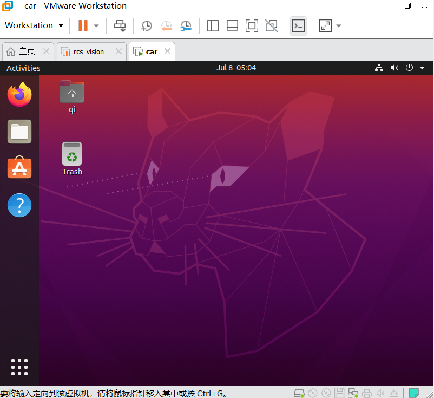Take a snapshot of this VM
This screenshot has height=398, width=434.
click(x=147, y=26)
